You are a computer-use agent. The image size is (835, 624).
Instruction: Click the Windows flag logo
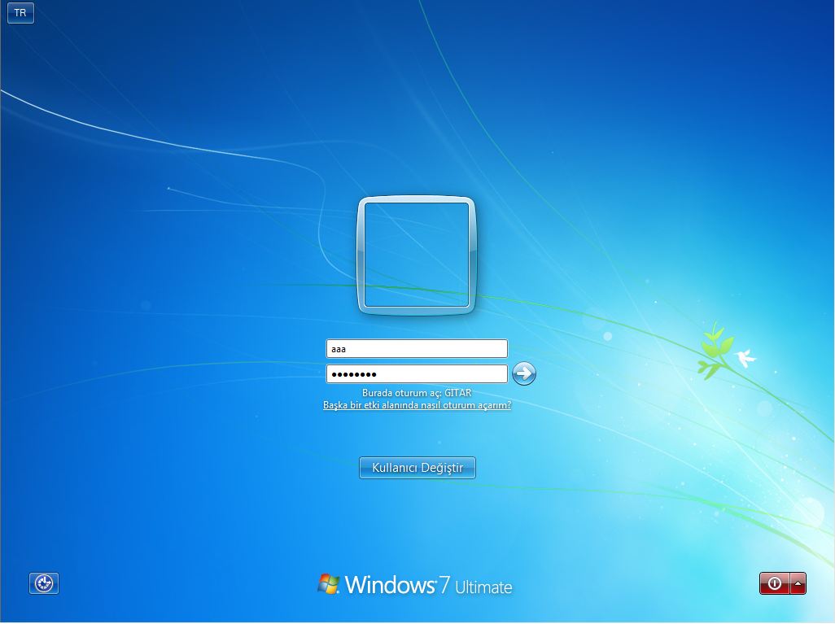[329, 583]
